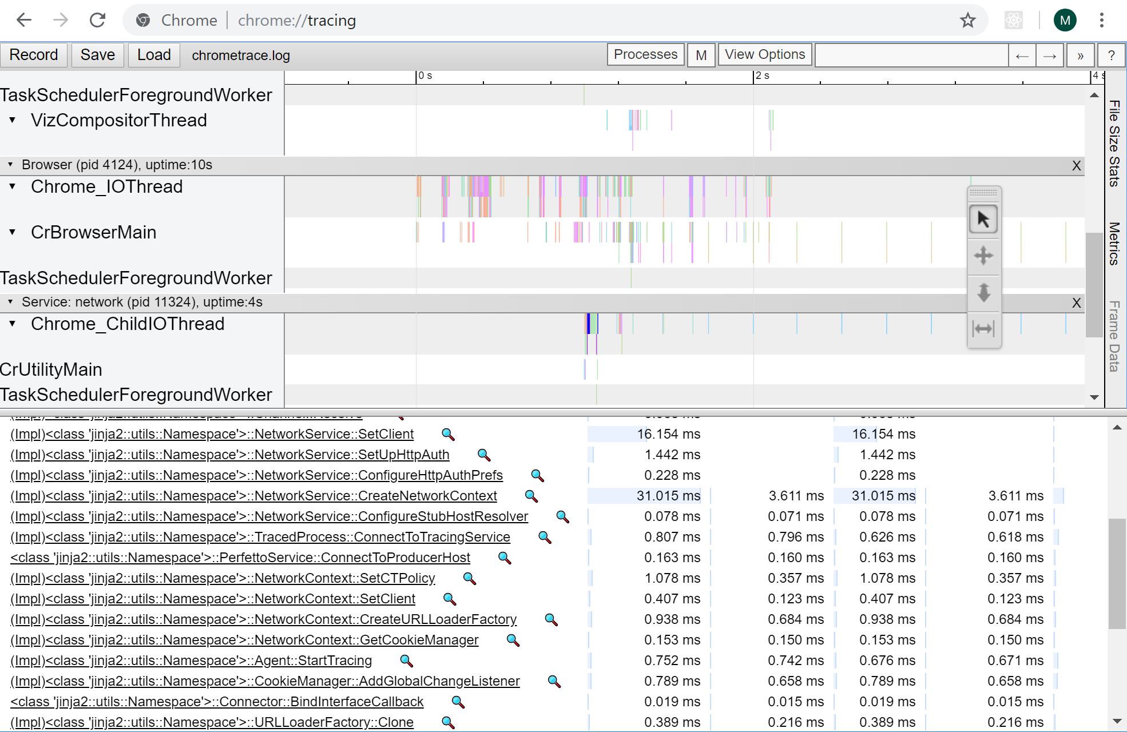This screenshot has width=1127, height=732.
Task: Collapse the Chrome_IOThread track
Action: pyautogui.click(x=12, y=186)
